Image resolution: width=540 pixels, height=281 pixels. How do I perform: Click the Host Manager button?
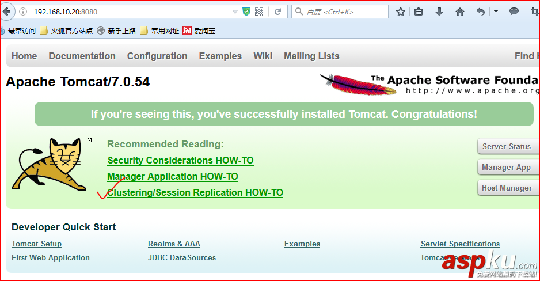pyautogui.click(x=508, y=188)
